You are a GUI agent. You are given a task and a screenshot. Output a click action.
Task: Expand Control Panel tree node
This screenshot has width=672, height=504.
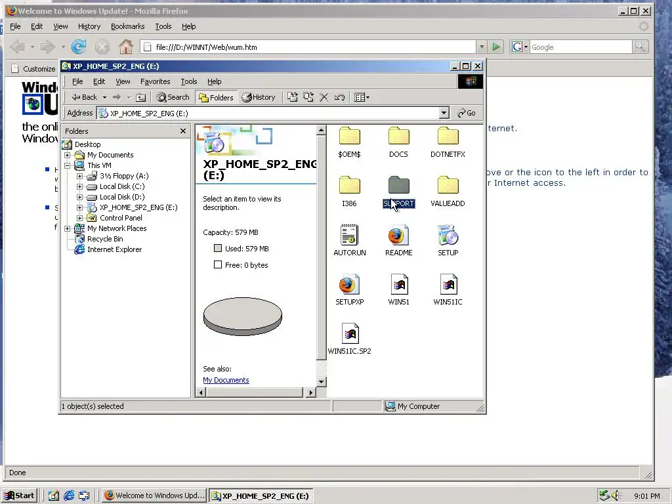(x=79, y=218)
